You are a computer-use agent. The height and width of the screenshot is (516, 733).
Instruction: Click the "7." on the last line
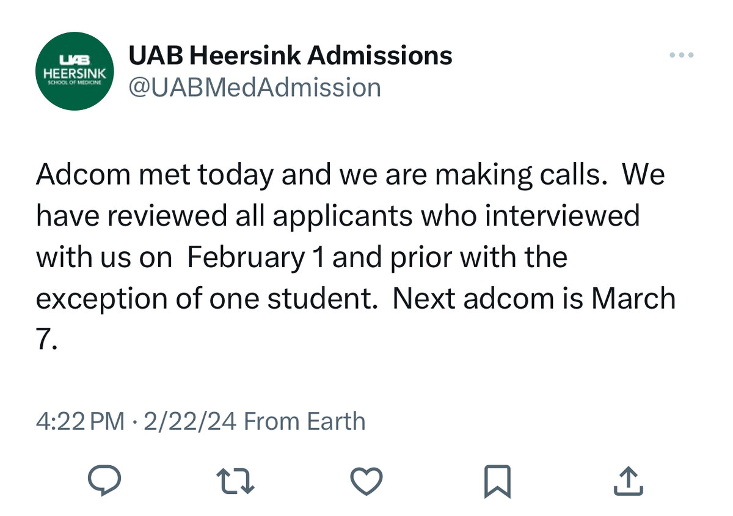point(46,340)
